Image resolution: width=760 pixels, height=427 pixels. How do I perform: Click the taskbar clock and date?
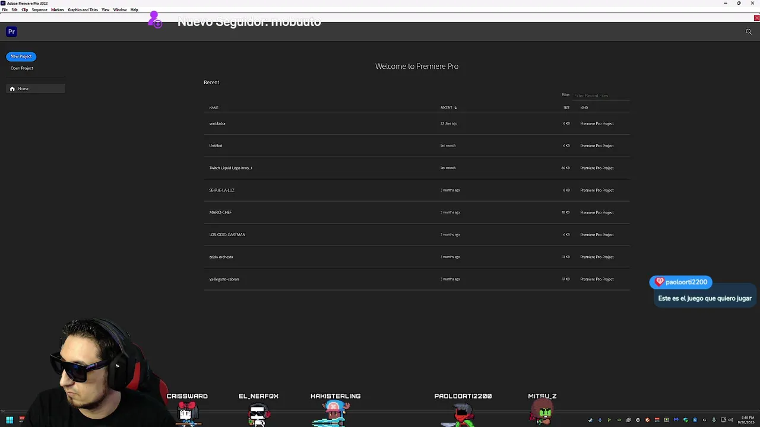[x=748, y=420]
